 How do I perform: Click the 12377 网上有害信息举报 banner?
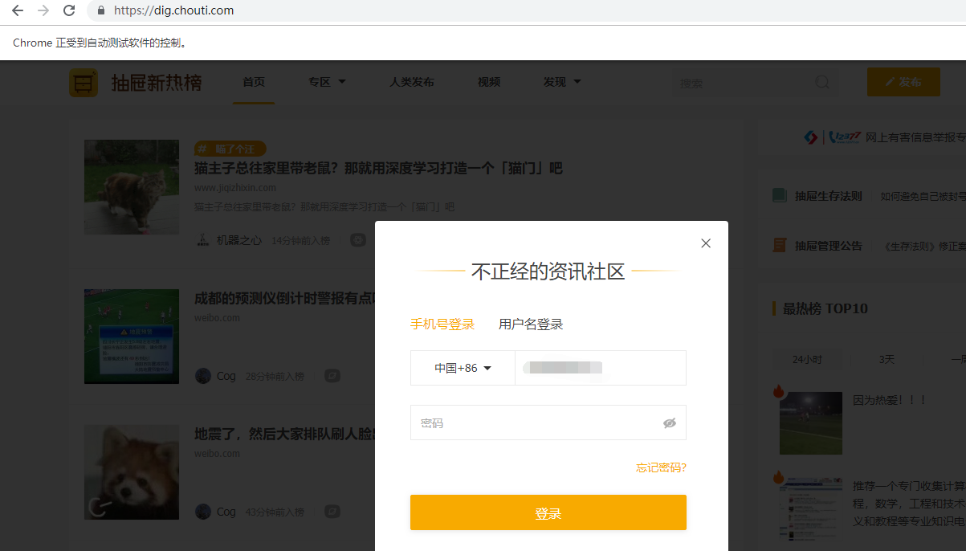pos(885,137)
